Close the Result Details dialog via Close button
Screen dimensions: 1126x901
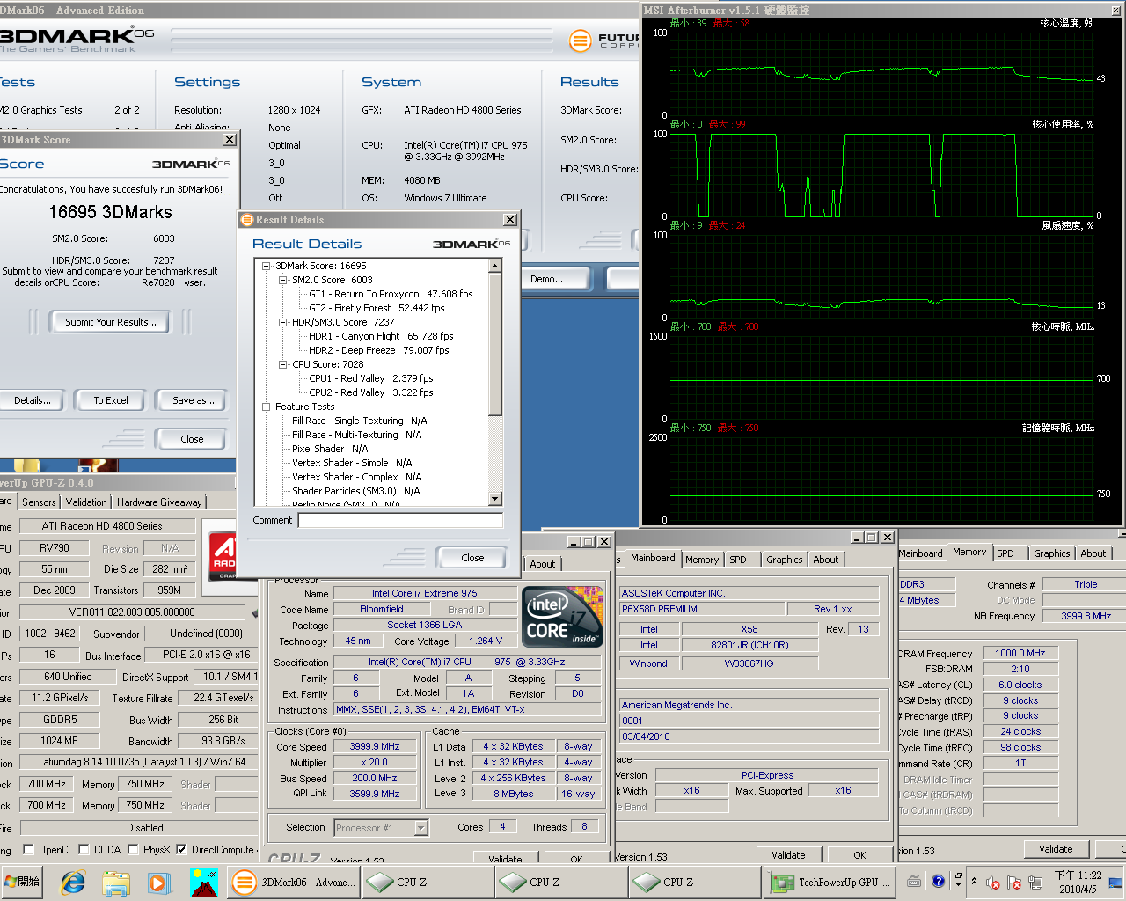[472, 558]
